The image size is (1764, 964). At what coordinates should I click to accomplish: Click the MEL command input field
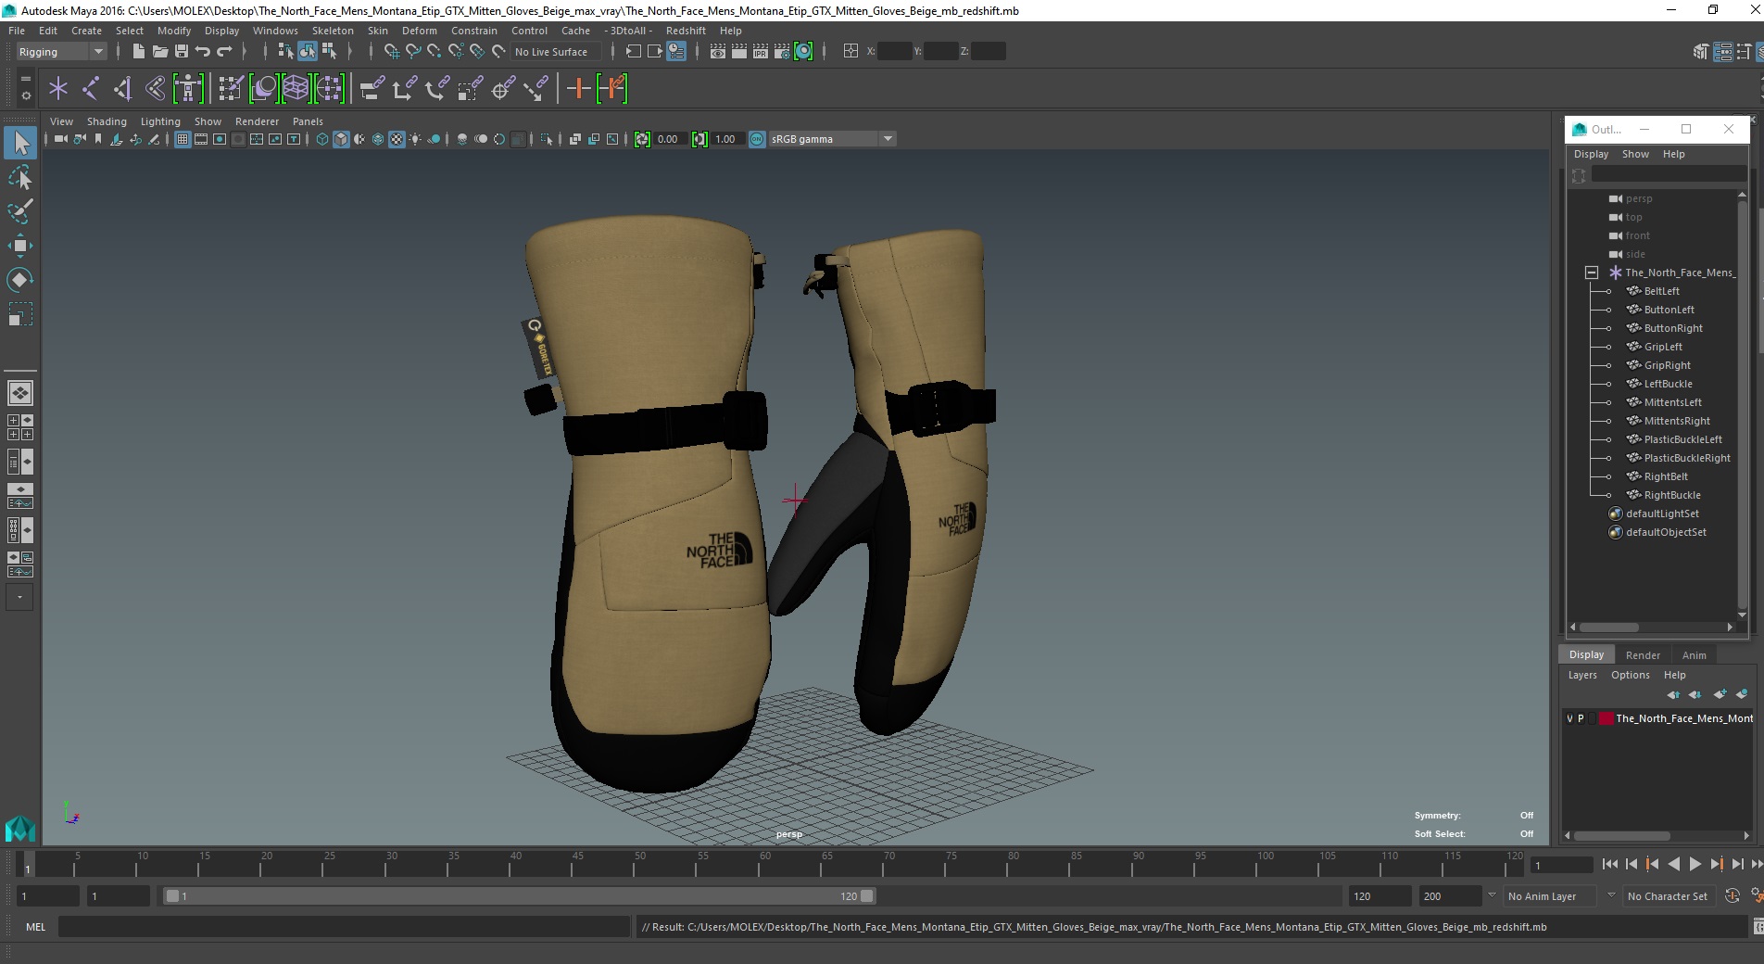point(344,927)
